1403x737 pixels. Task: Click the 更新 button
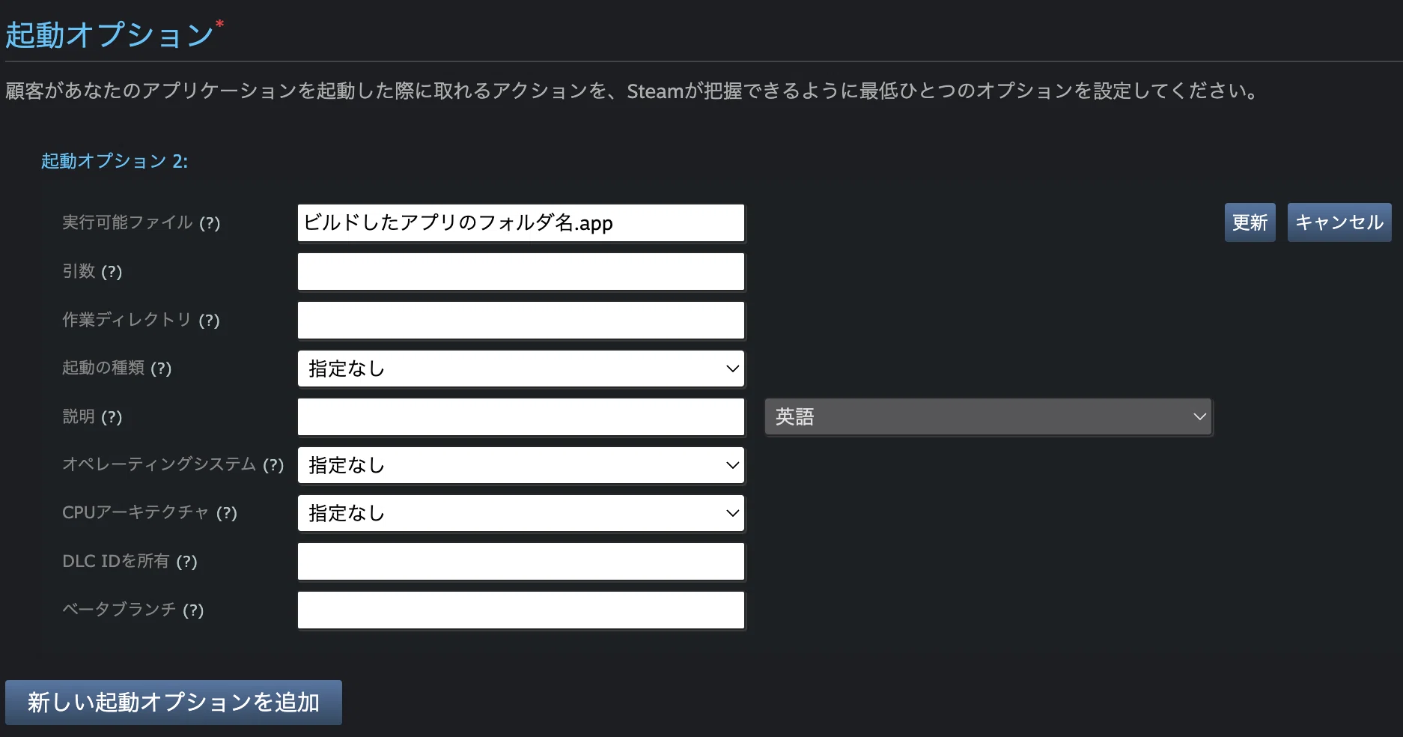[1250, 222]
